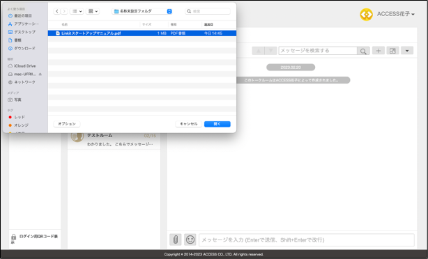Click the plus add button
Image resolution: width=428 pixels, height=259 pixels.
coord(379,51)
